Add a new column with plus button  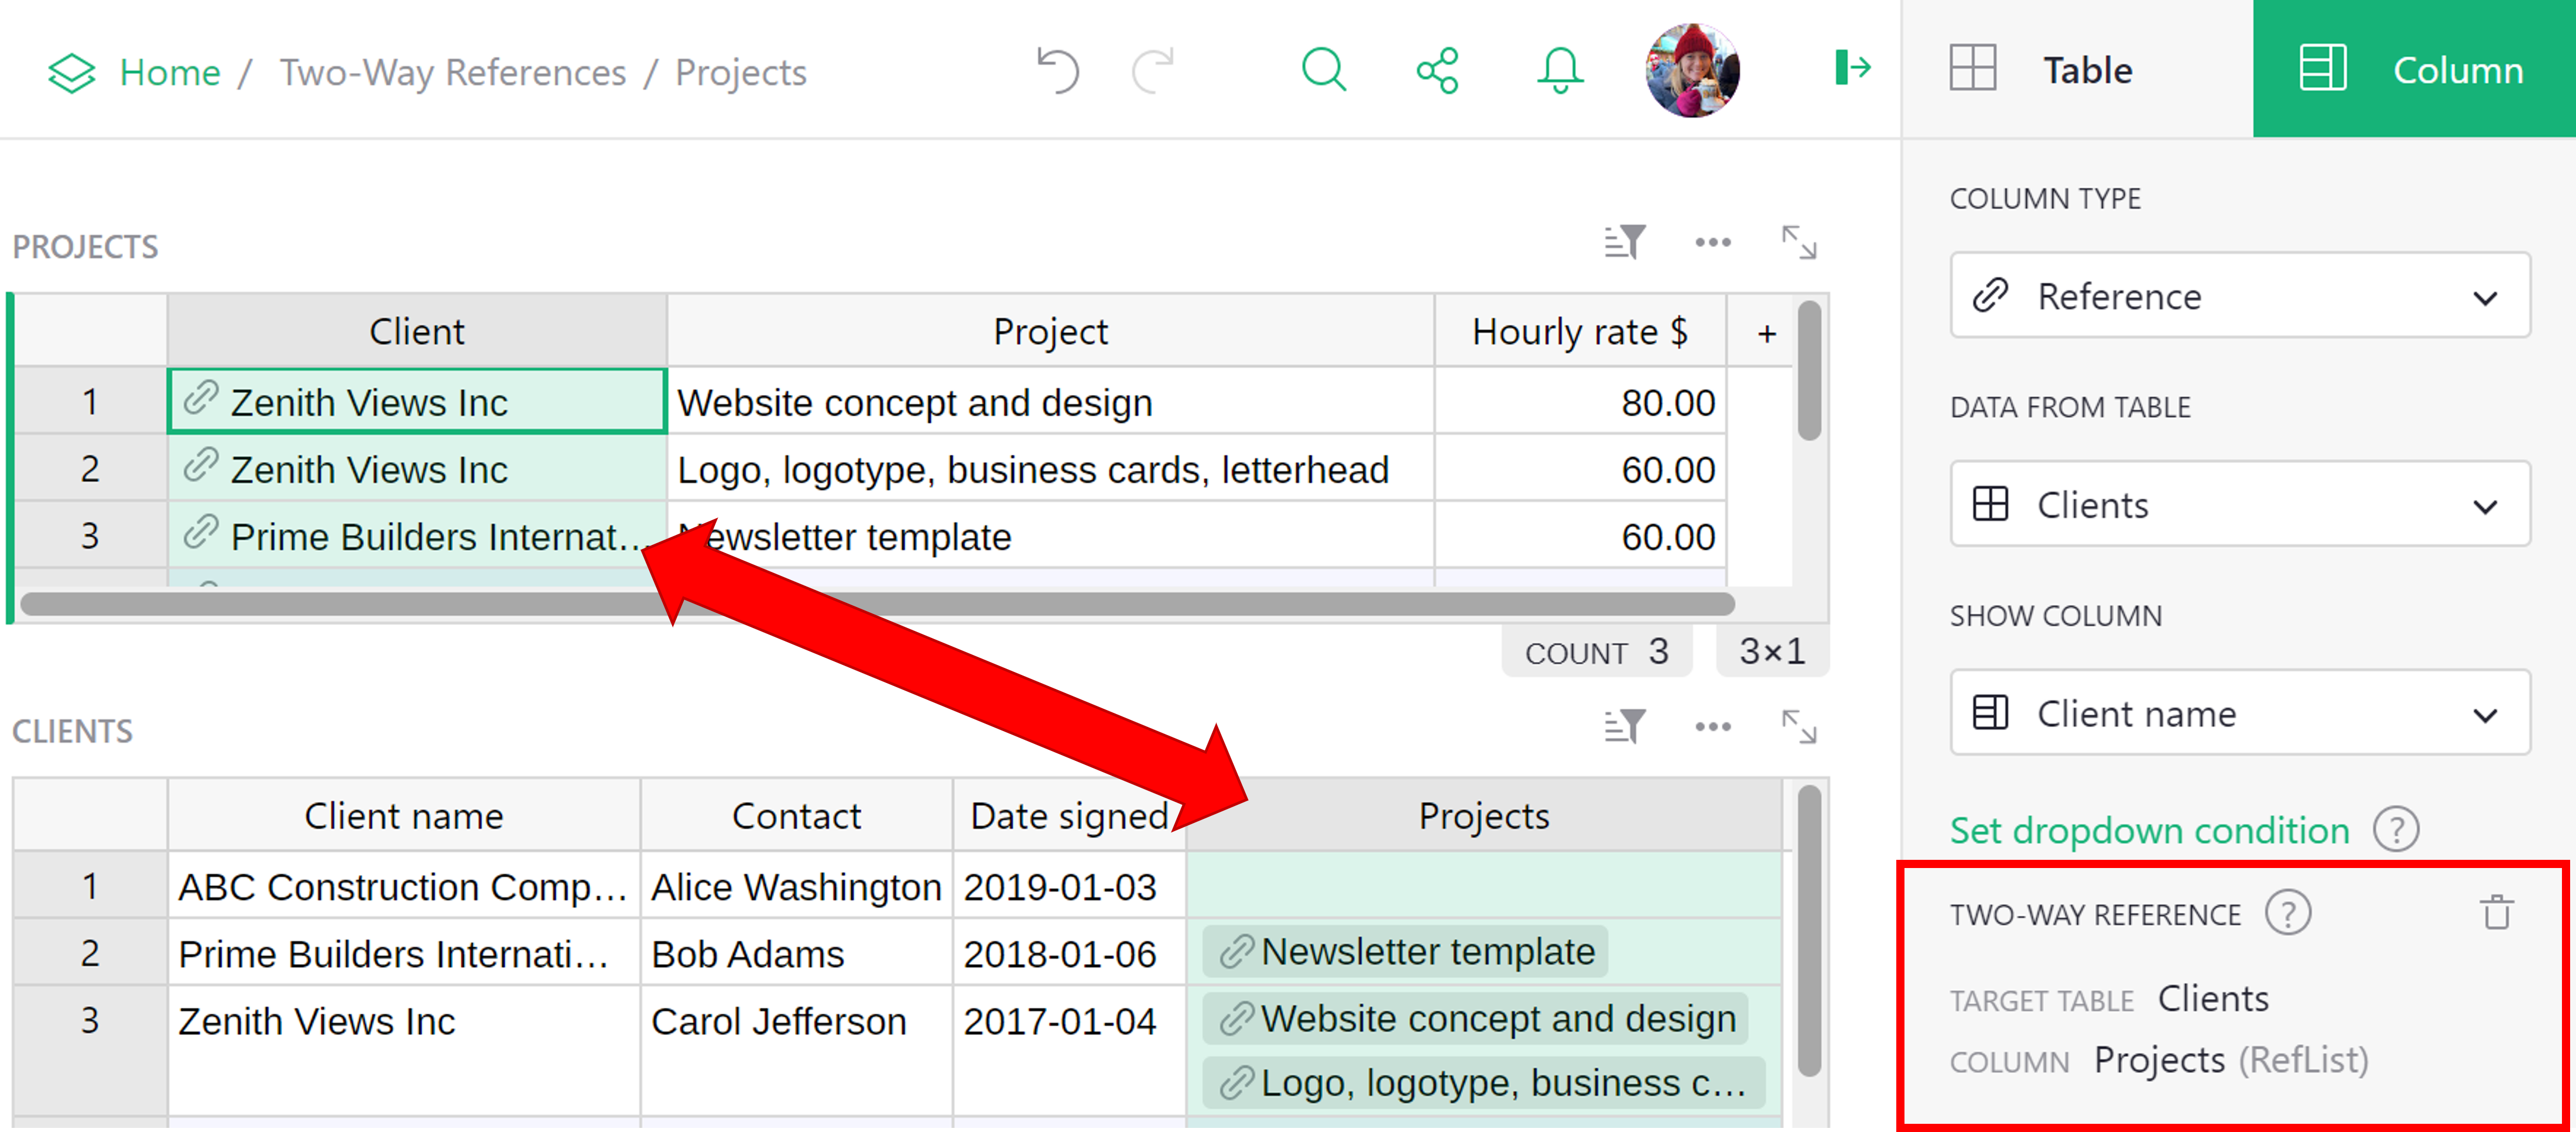1766,333
